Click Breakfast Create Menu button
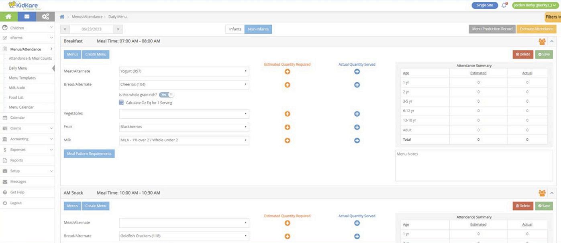Image resolution: width=561 pixels, height=243 pixels. (x=96, y=54)
